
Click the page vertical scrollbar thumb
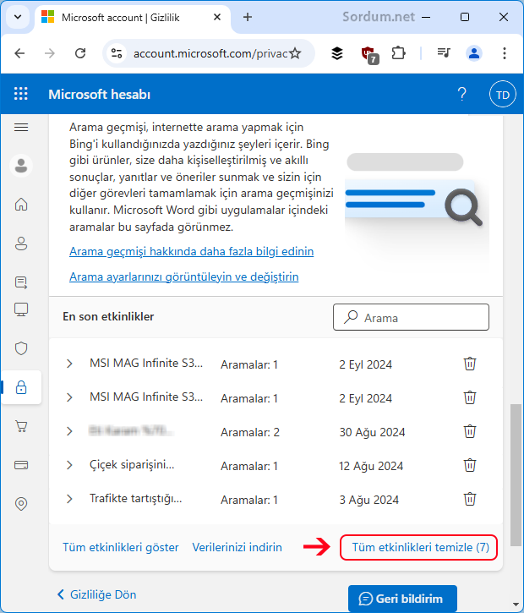pos(516,474)
